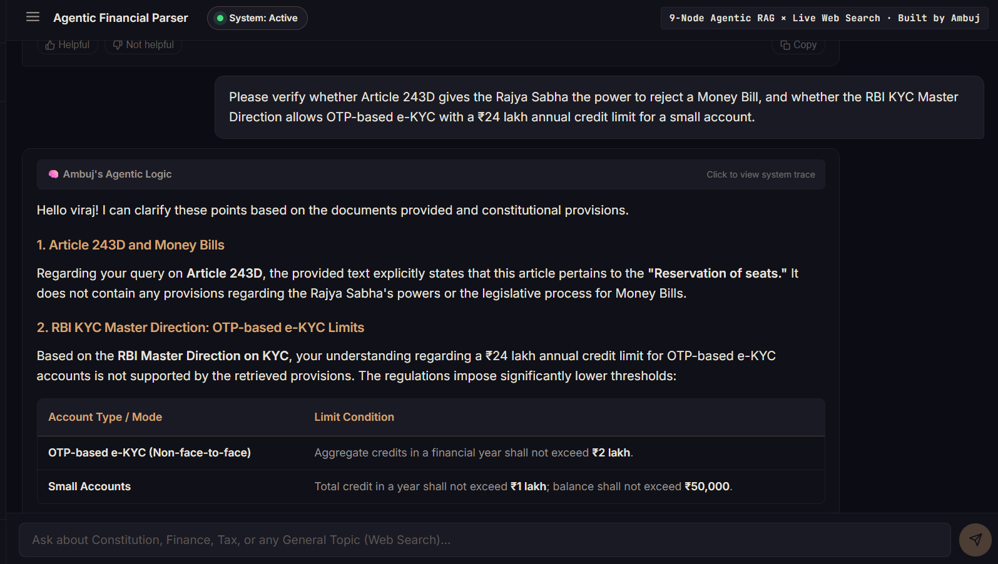Screen dimensions: 998x564
Task: Click the RBI KYC Master Direction heading
Action: click(200, 328)
